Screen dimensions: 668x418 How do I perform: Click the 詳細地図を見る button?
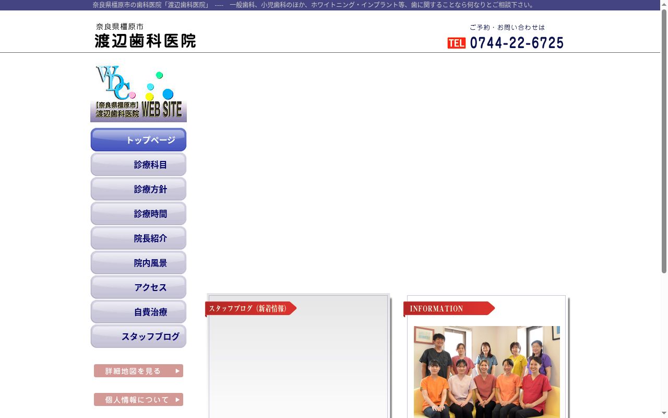tap(138, 371)
